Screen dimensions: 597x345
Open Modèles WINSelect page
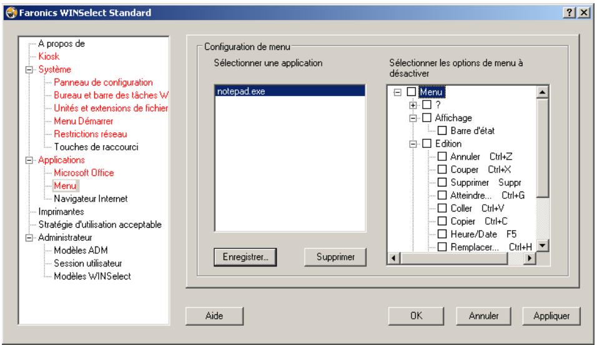(92, 276)
